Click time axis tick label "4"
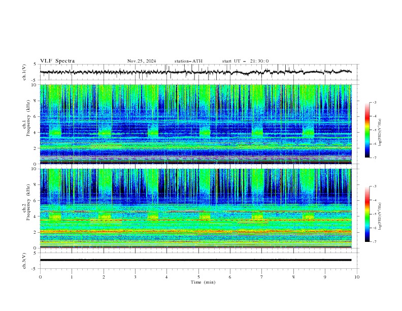 [167, 277]
